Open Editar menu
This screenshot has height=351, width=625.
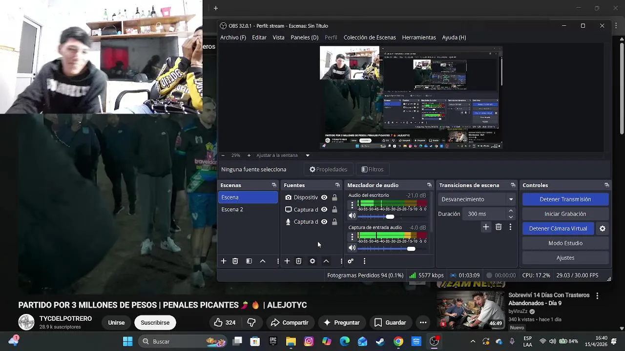pyautogui.click(x=259, y=38)
